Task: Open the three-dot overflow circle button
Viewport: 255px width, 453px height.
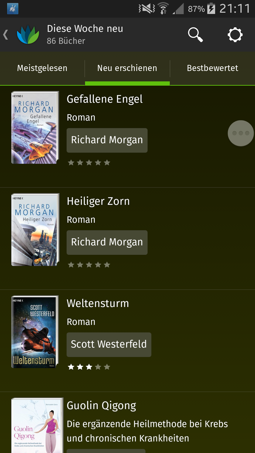Action: [241, 133]
